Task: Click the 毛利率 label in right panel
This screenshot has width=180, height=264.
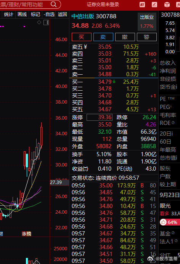Action: tap(168, 115)
